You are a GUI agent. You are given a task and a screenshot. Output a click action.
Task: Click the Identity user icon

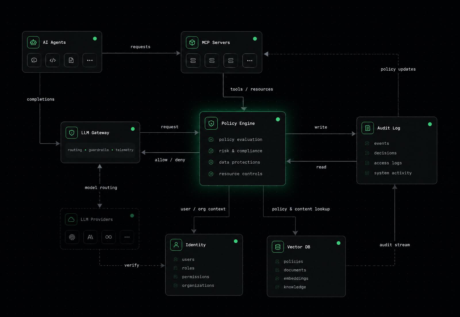[176, 245]
